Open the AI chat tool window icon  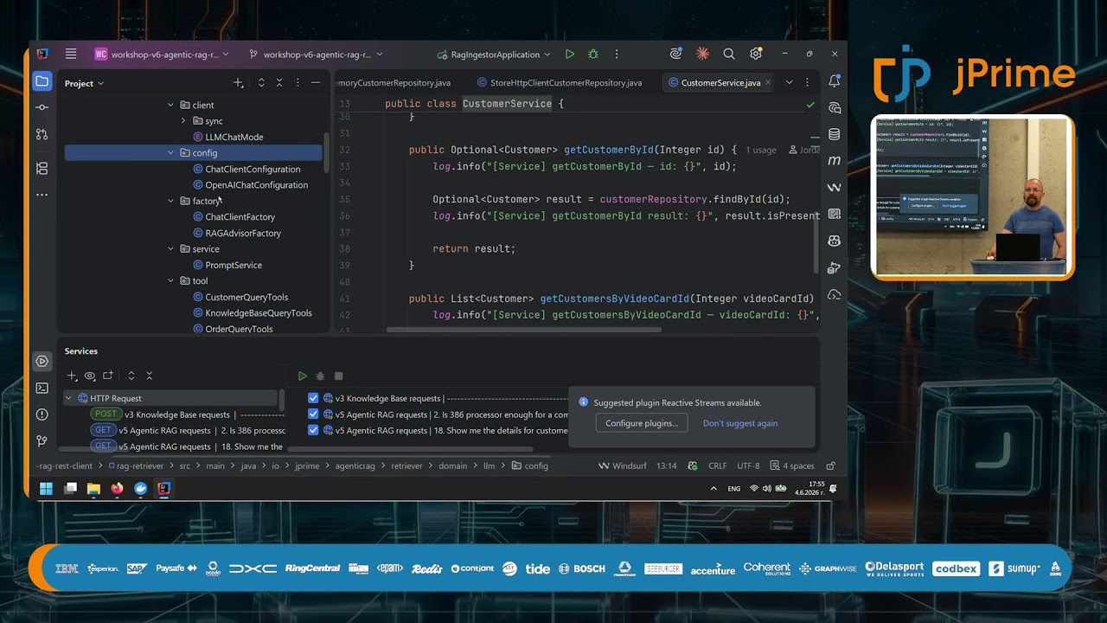(x=834, y=108)
